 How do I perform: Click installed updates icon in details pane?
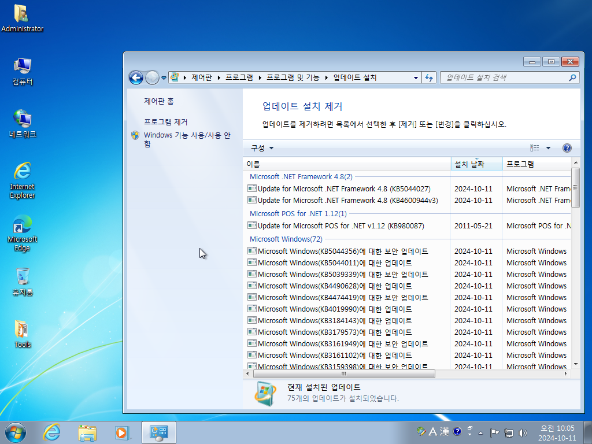[265, 393]
